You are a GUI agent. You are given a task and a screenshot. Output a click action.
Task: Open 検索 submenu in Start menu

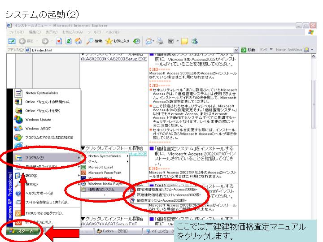tap(47, 184)
